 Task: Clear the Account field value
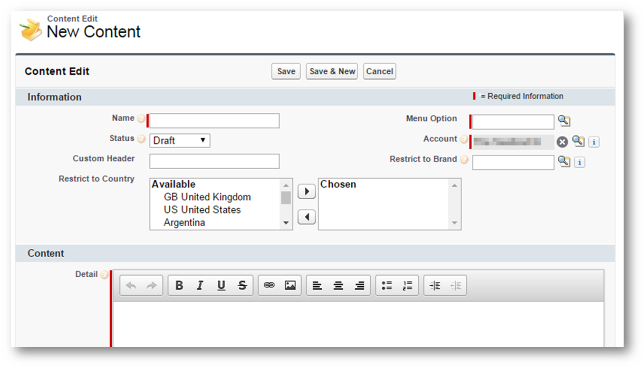coord(562,142)
